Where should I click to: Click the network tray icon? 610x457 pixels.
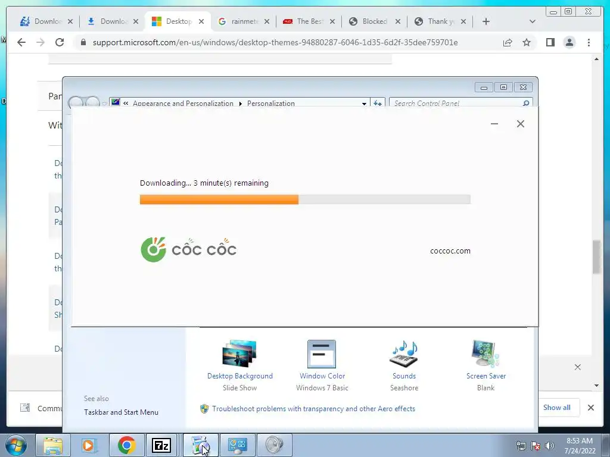tap(521, 446)
